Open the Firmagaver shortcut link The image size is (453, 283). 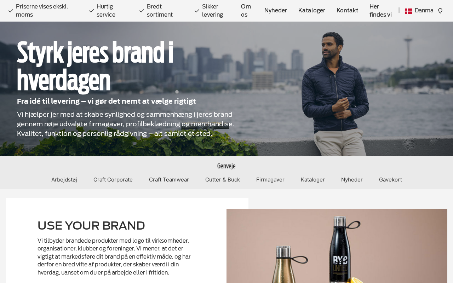pos(270,180)
